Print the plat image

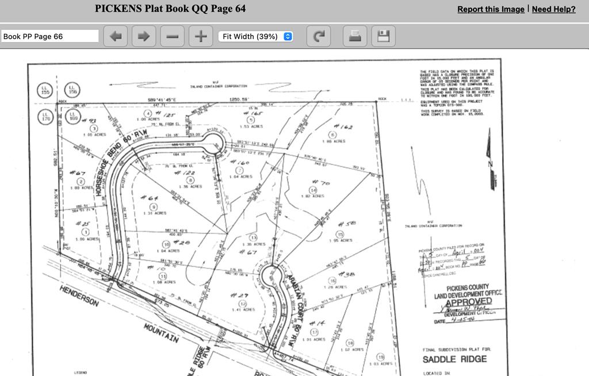pyautogui.click(x=355, y=36)
